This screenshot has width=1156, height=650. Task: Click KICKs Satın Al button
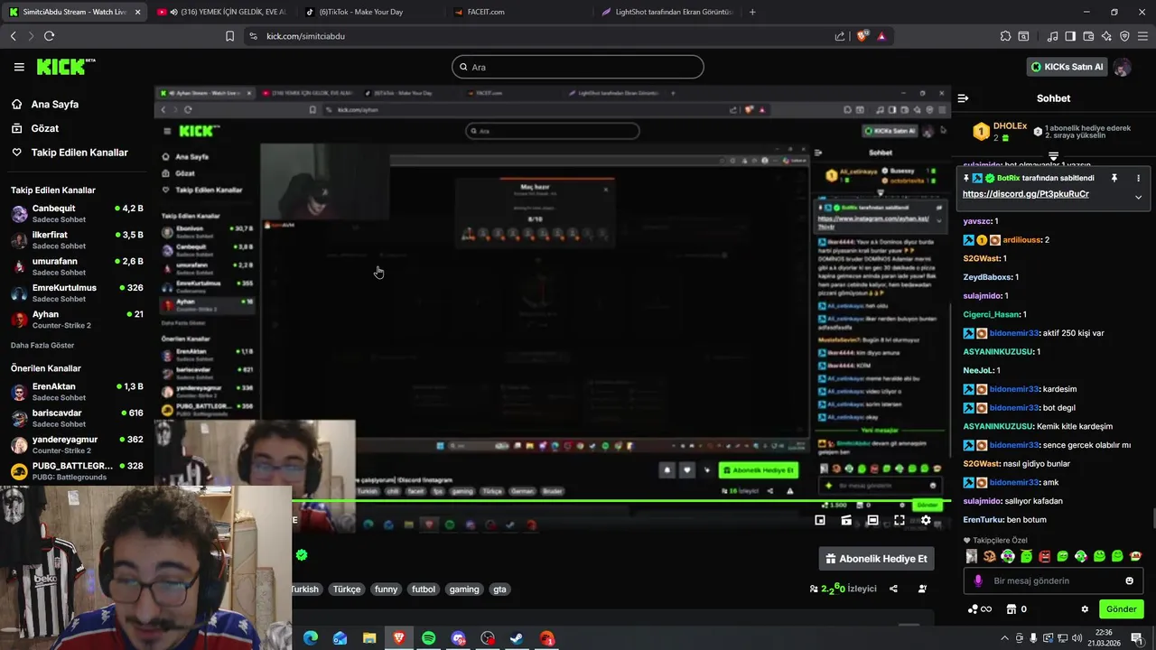(1067, 67)
